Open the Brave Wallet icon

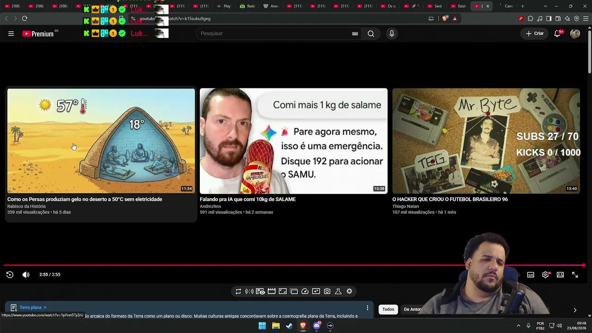(x=558, y=18)
